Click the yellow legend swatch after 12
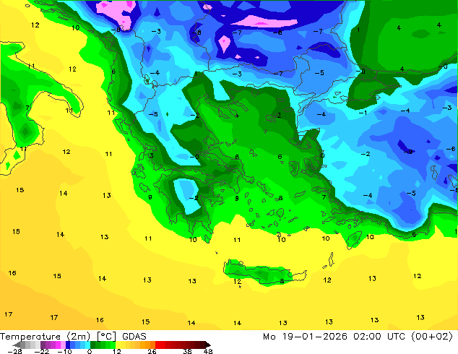 tap(118, 345)
